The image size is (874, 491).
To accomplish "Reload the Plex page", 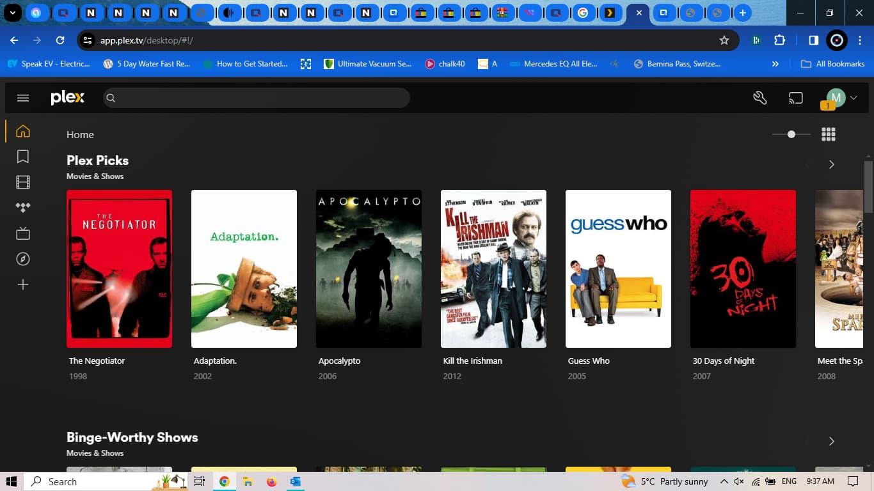I will pos(60,40).
